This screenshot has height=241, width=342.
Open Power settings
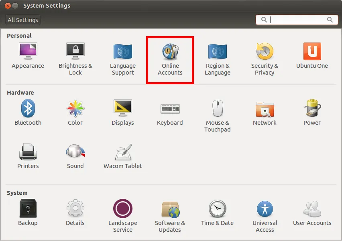312,112
